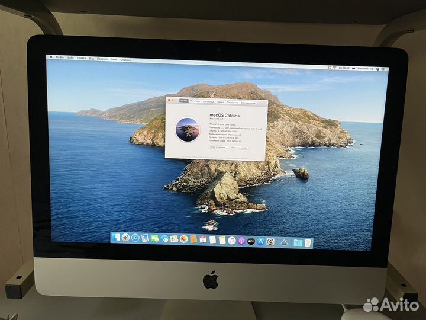Click the clock showing Ср 13:48
Viewport: 426px width, 320px height.
344,68
